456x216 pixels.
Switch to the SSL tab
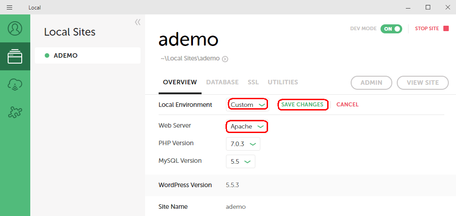(x=253, y=82)
